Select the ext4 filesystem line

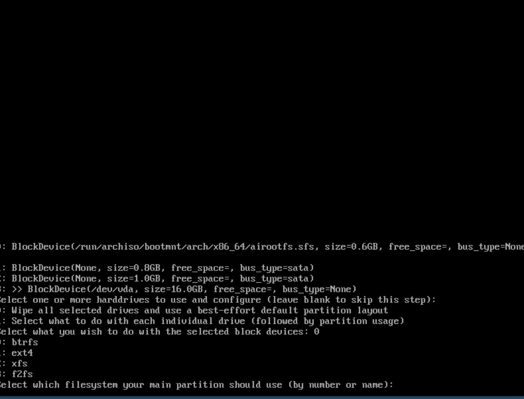click(x=17, y=353)
